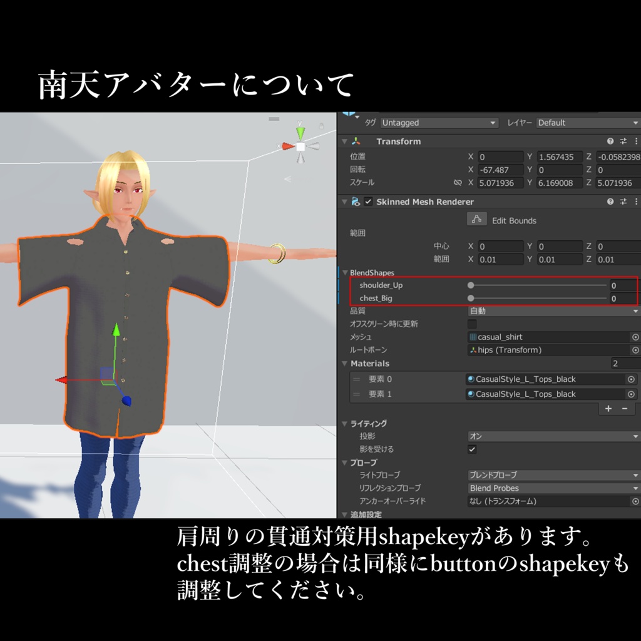Viewport: 641px width, 641px height.
Task: Open Skinned Mesh Renderer three-dot menu
Action: point(636,202)
